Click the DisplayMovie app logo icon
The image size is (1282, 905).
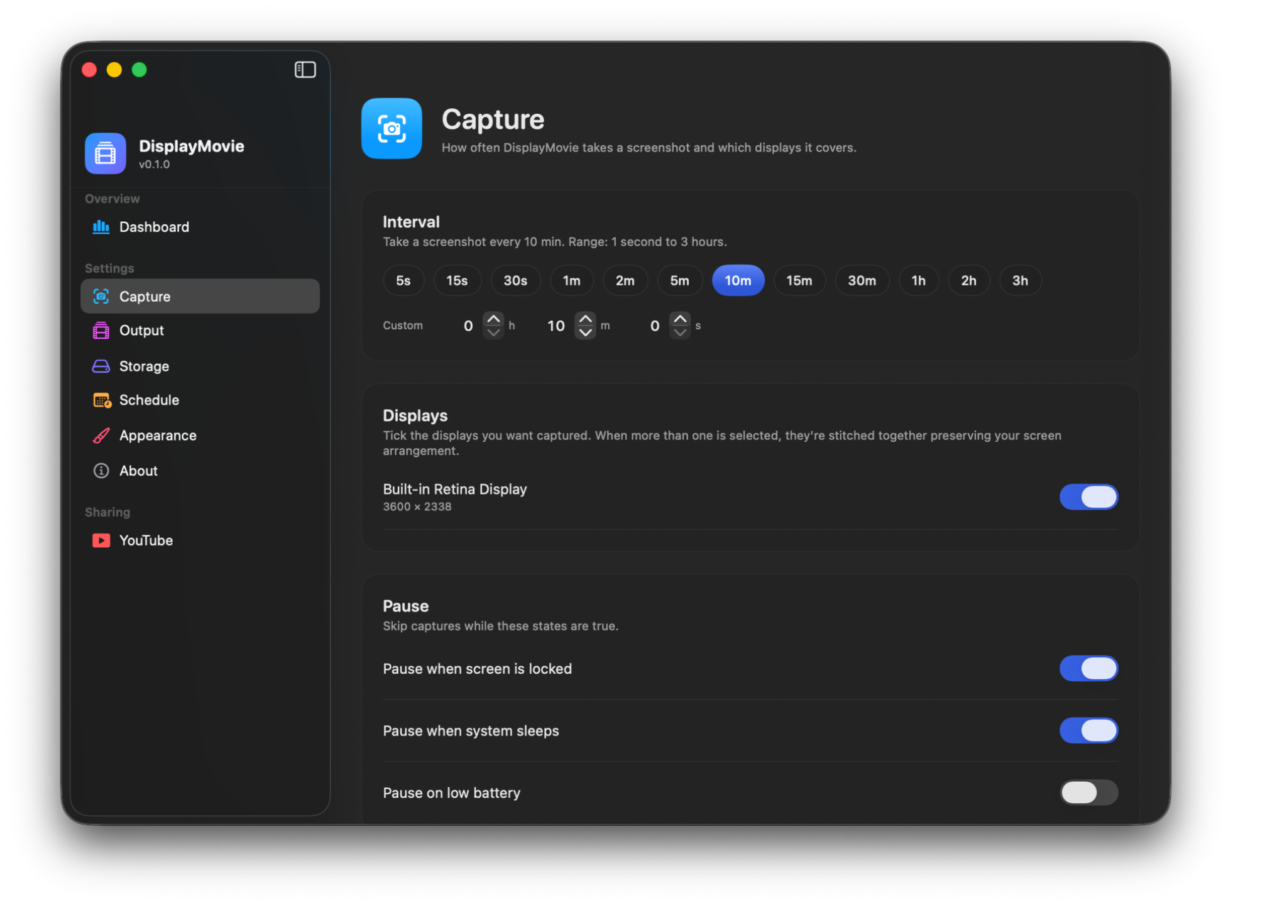click(106, 153)
